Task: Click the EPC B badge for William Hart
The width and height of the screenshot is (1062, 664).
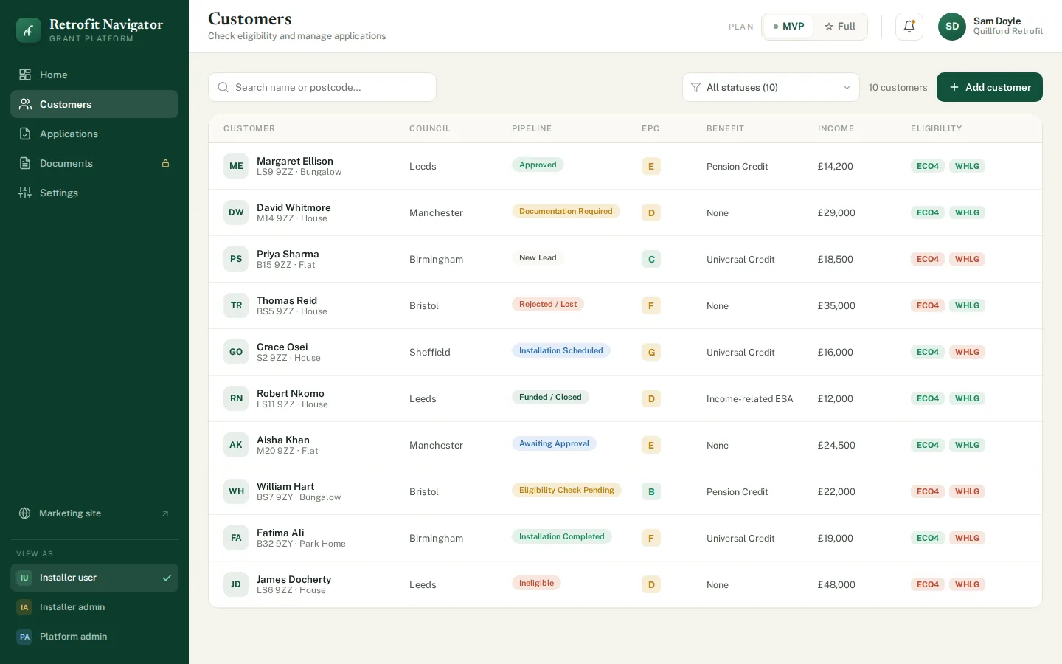Action: click(651, 491)
